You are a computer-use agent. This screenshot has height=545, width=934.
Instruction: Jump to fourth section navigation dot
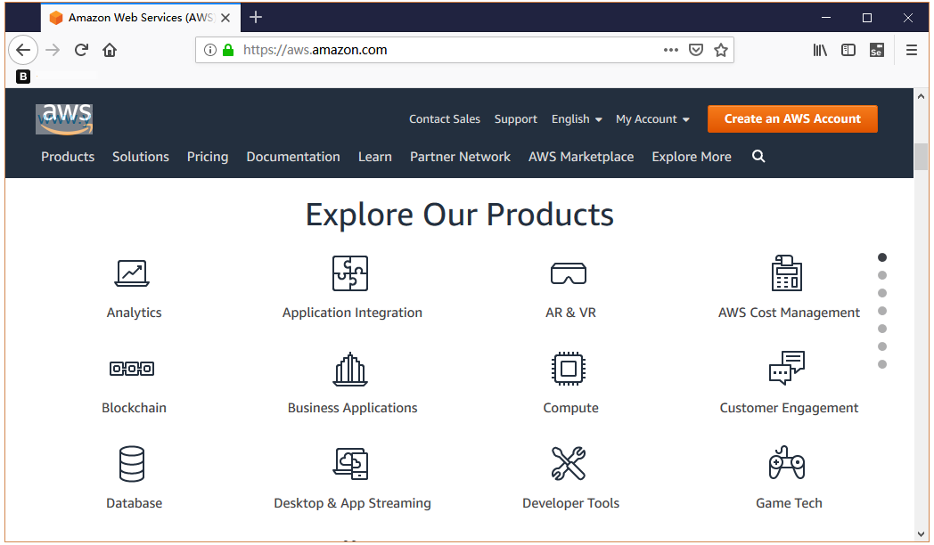882,311
